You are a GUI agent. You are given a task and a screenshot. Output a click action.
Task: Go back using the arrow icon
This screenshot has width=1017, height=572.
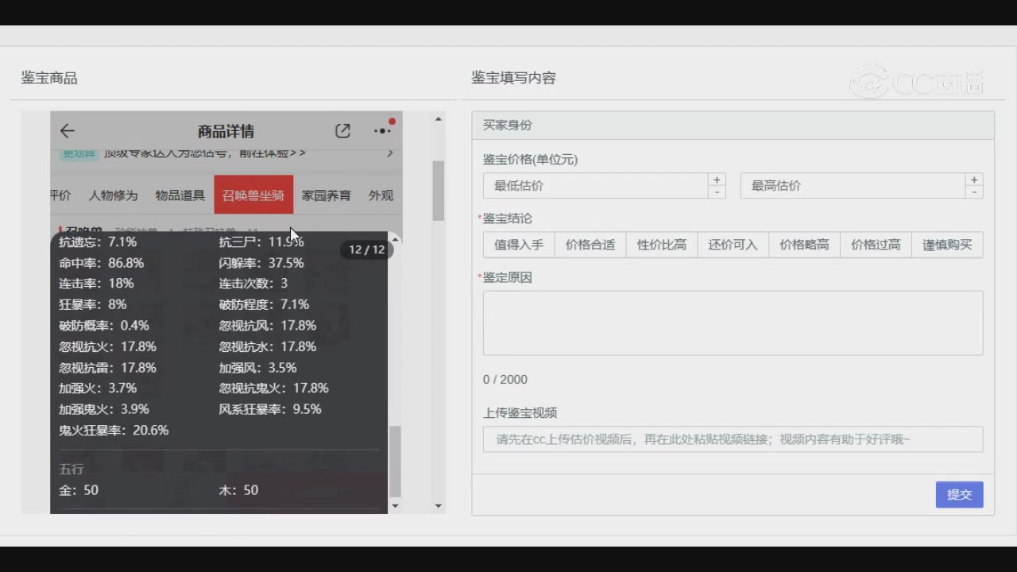point(68,131)
